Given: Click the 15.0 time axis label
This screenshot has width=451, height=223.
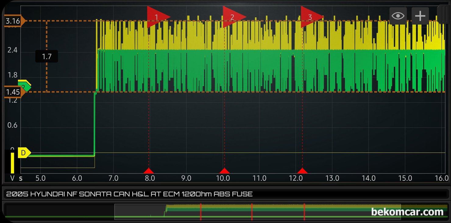Looking at the screenshot, I should click(405, 178).
